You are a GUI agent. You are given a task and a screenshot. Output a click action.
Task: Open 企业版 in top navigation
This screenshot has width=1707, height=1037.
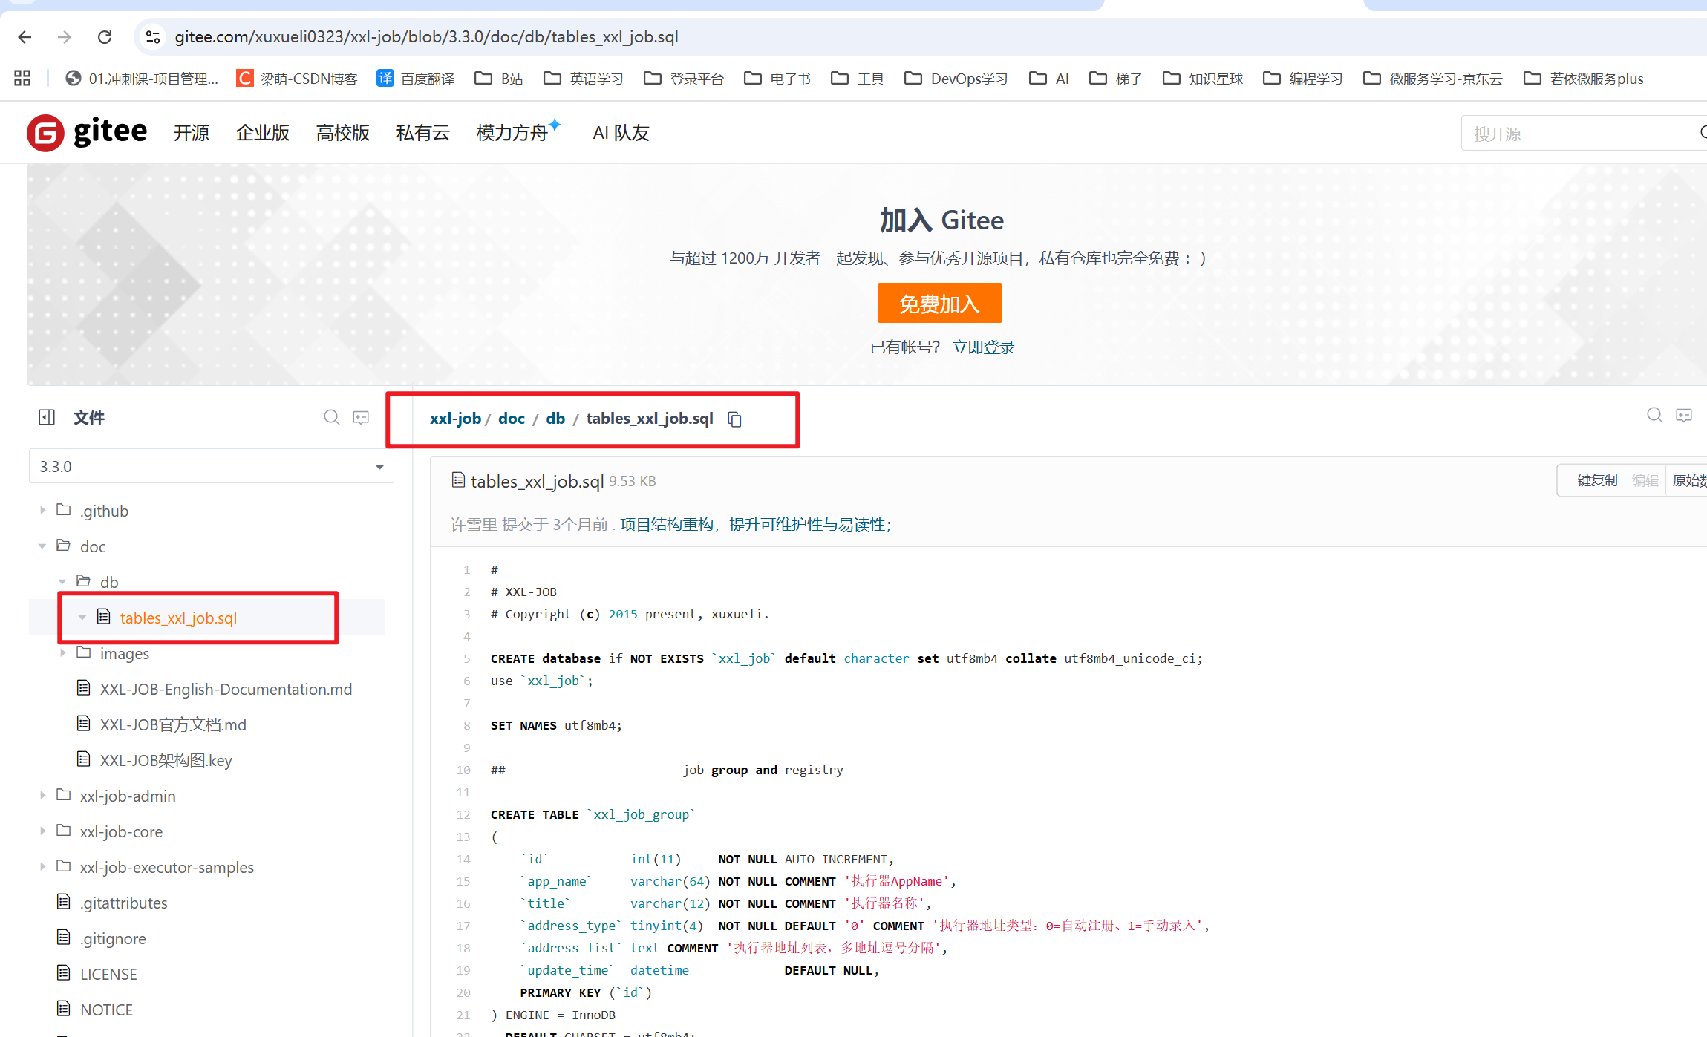262,133
